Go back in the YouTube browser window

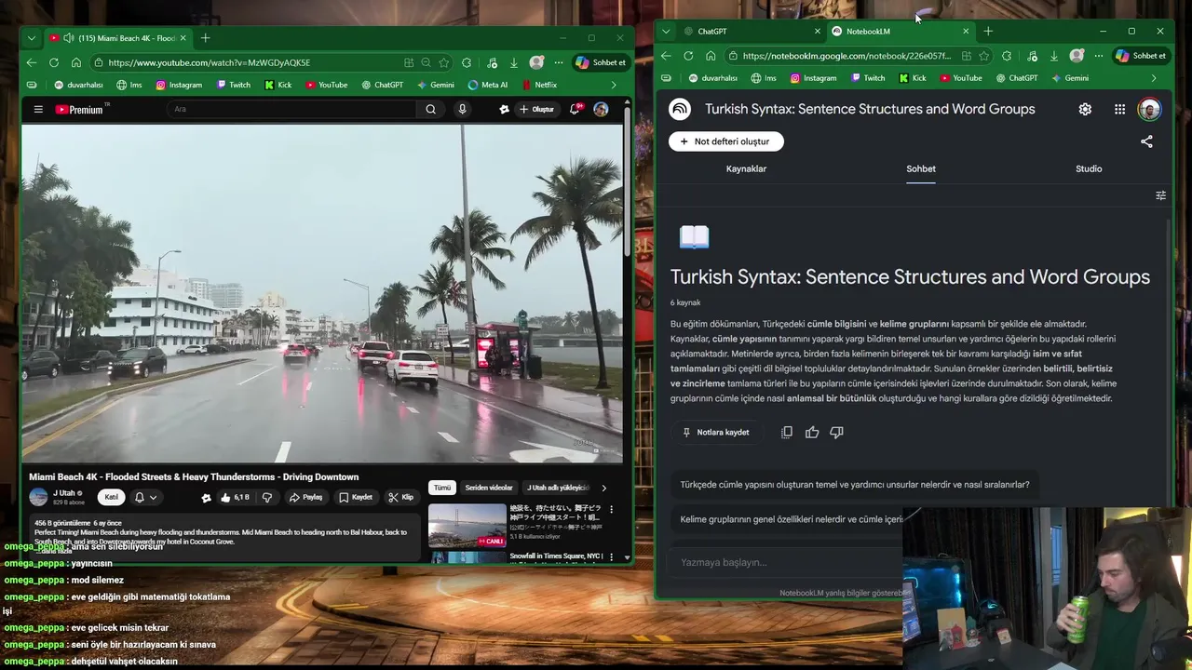click(32, 62)
